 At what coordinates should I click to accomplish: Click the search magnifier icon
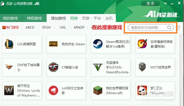[169, 27]
